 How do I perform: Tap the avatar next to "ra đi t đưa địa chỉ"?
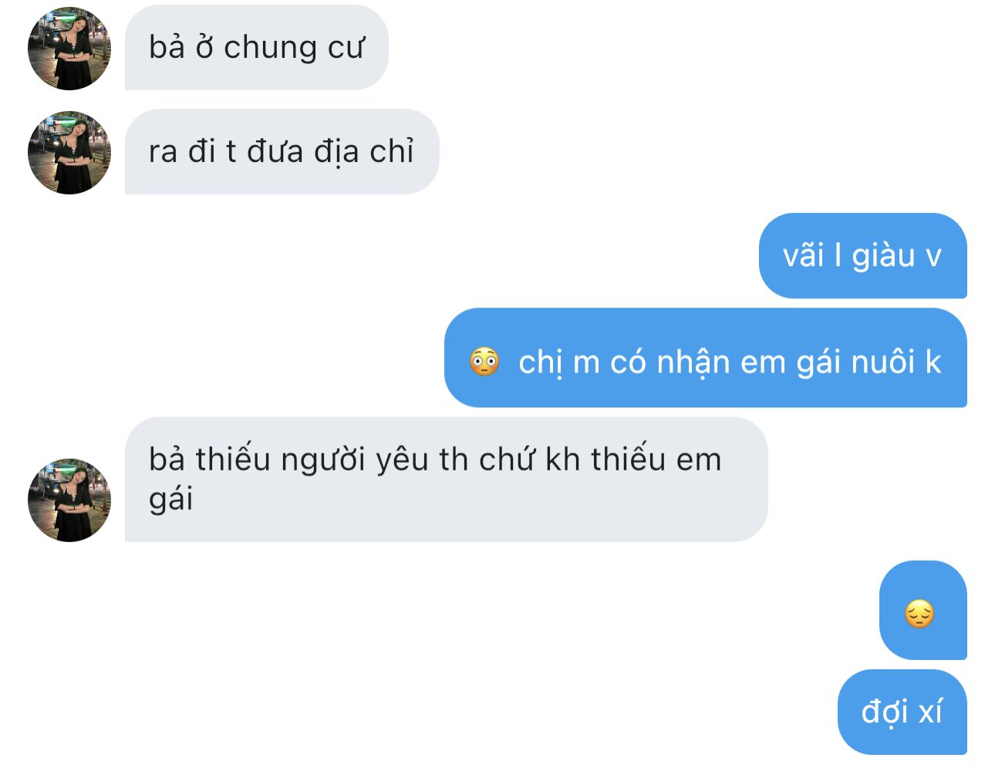[69, 153]
